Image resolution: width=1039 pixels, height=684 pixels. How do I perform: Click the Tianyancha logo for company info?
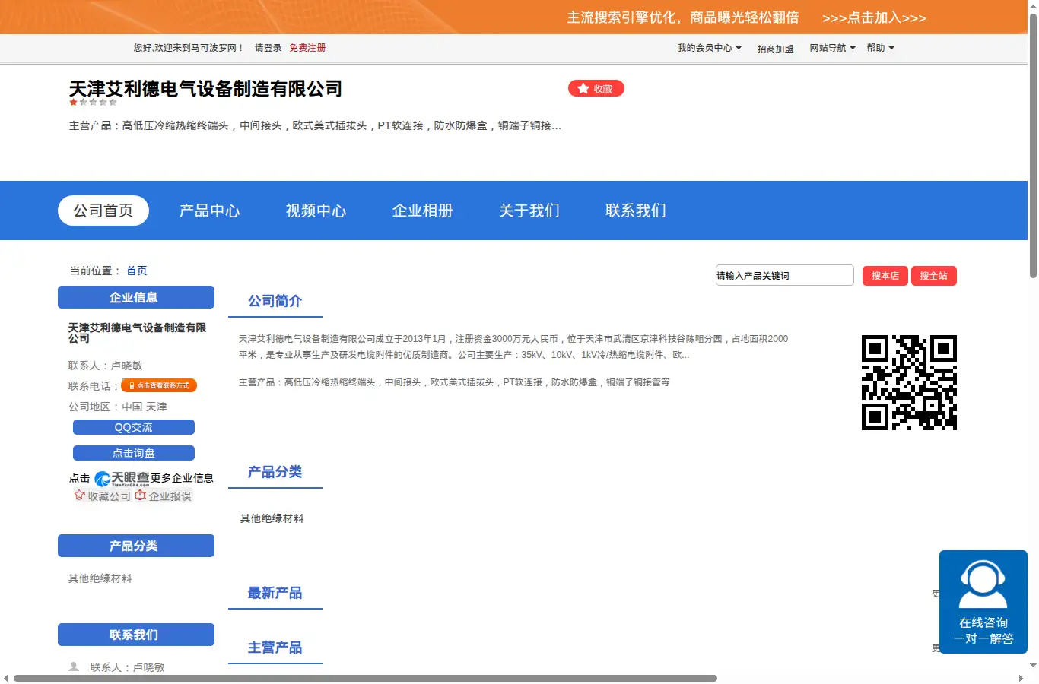pos(122,478)
